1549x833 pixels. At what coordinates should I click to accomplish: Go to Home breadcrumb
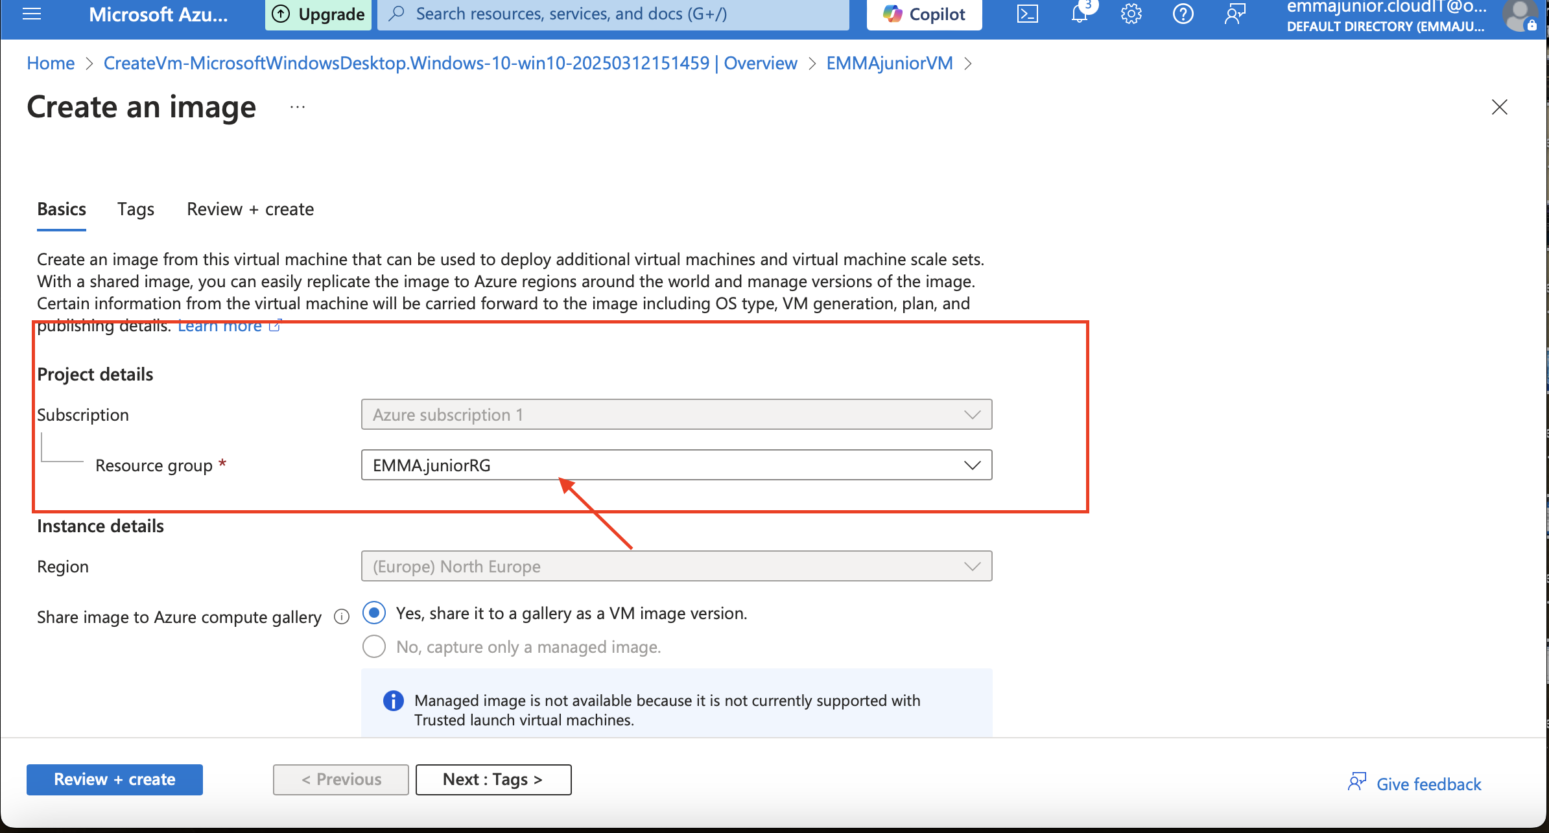tap(51, 63)
